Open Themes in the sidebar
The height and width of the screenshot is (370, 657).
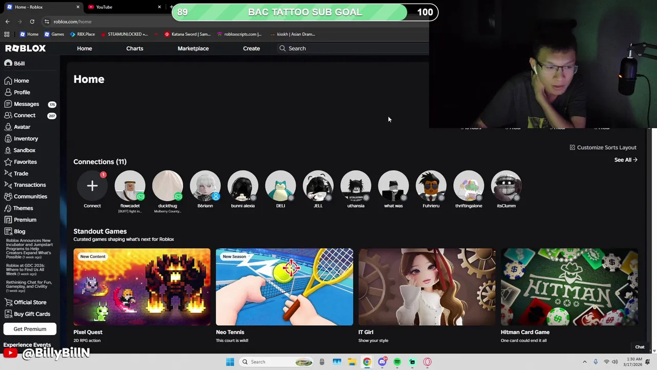coord(18,208)
